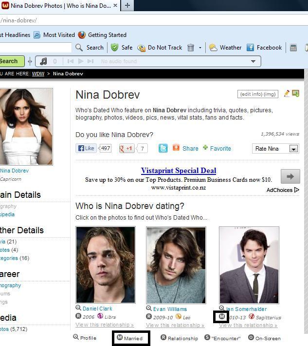Click the Nina Dobrev profile photo
The image size is (308, 346).
26,127
